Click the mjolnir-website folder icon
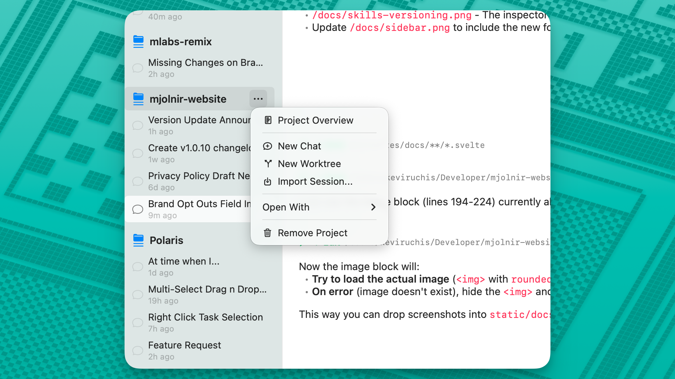This screenshot has height=379, width=675. pyautogui.click(x=138, y=99)
